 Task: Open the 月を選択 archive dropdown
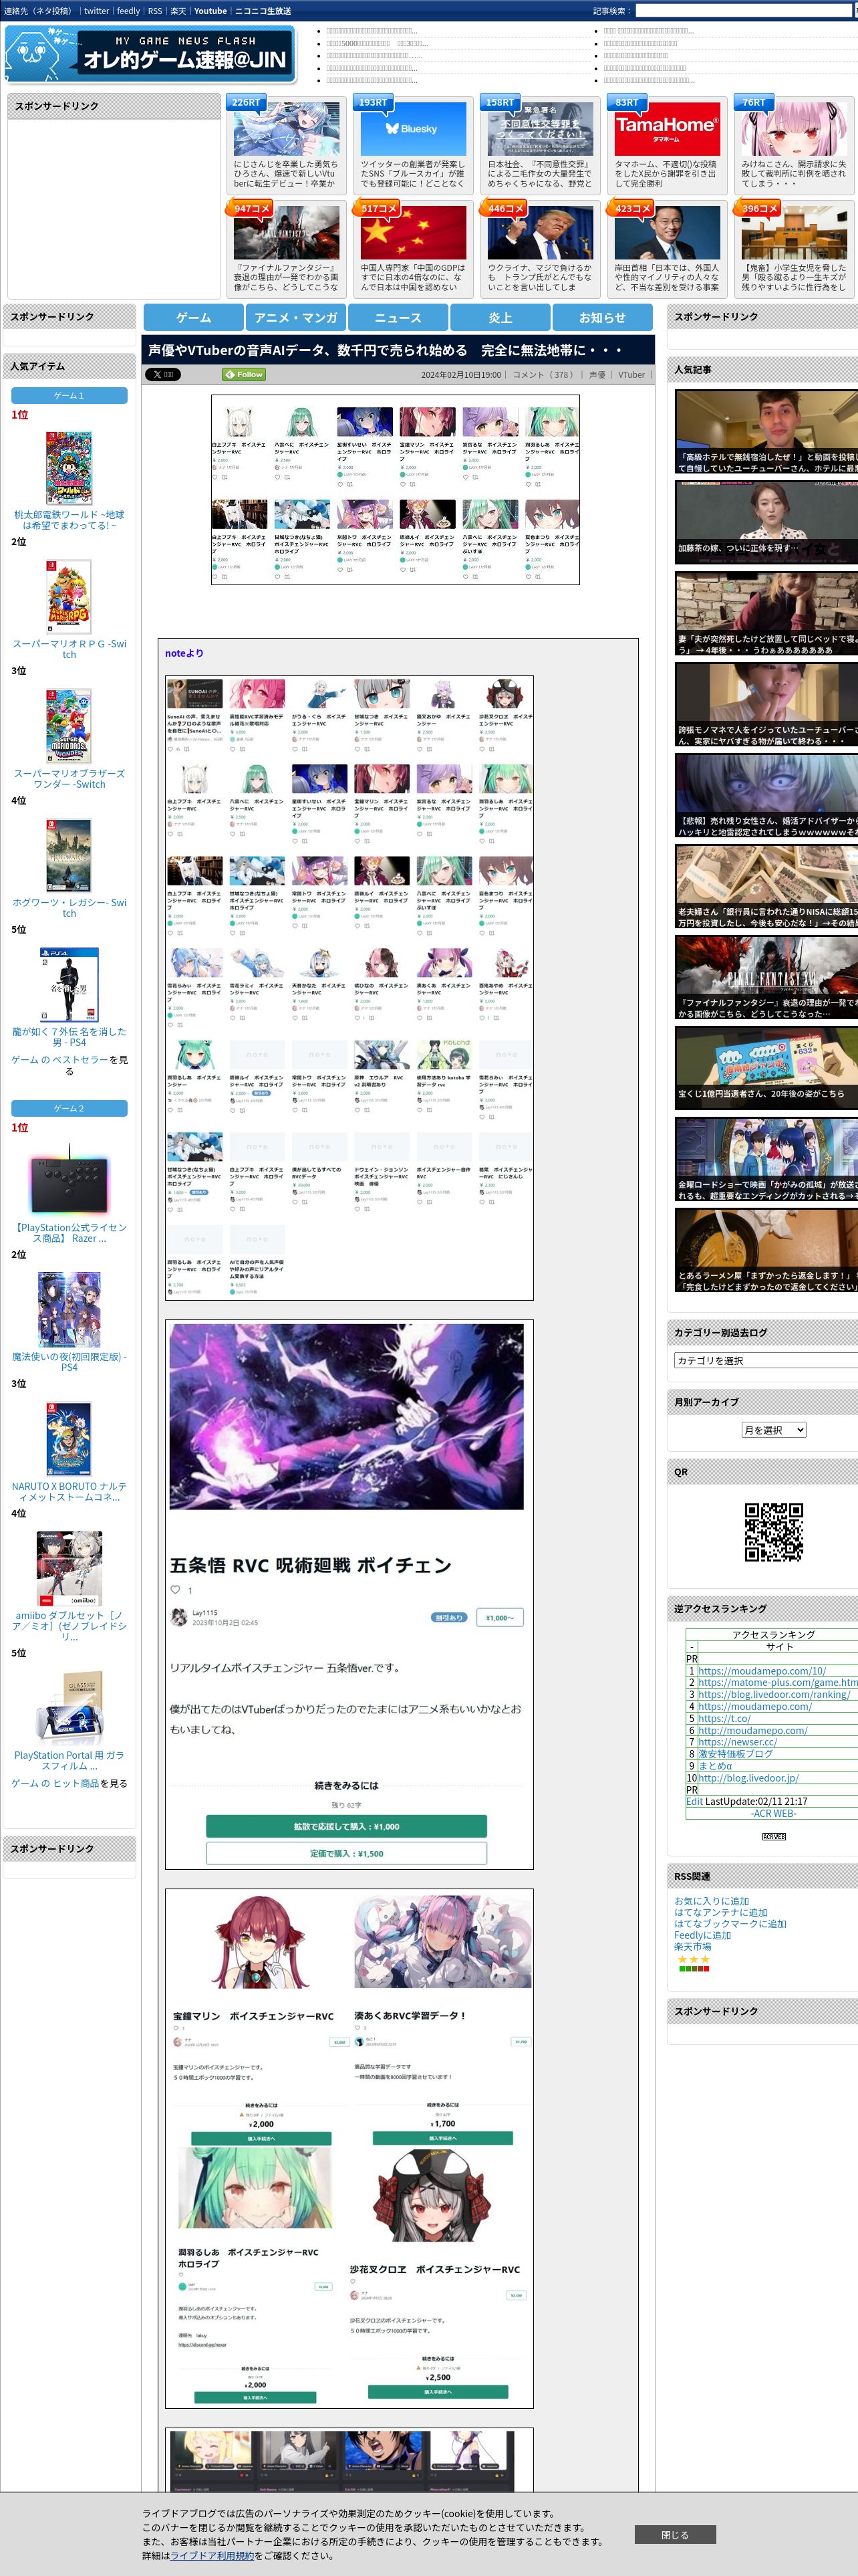click(773, 1430)
